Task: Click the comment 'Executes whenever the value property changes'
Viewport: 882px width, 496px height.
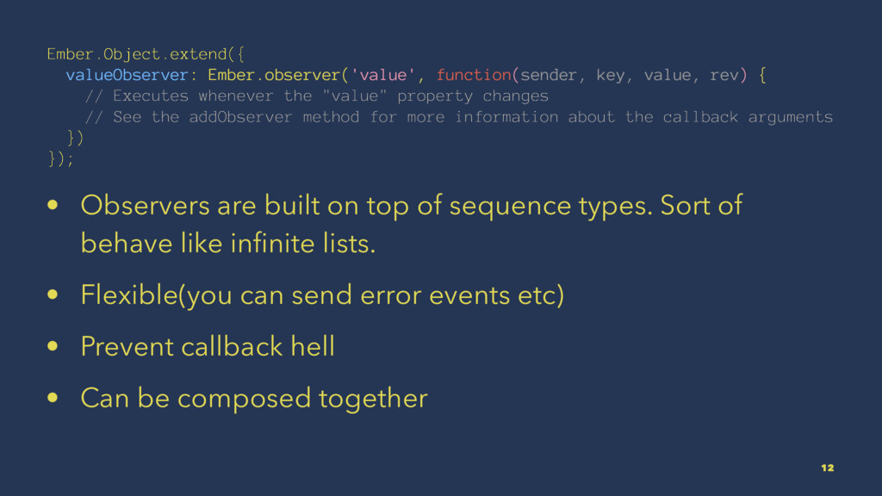Action: pyautogui.click(x=316, y=96)
